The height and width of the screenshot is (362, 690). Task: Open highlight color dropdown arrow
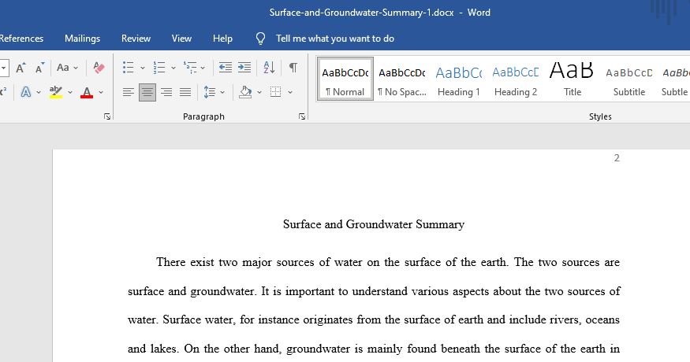(x=70, y=92)
